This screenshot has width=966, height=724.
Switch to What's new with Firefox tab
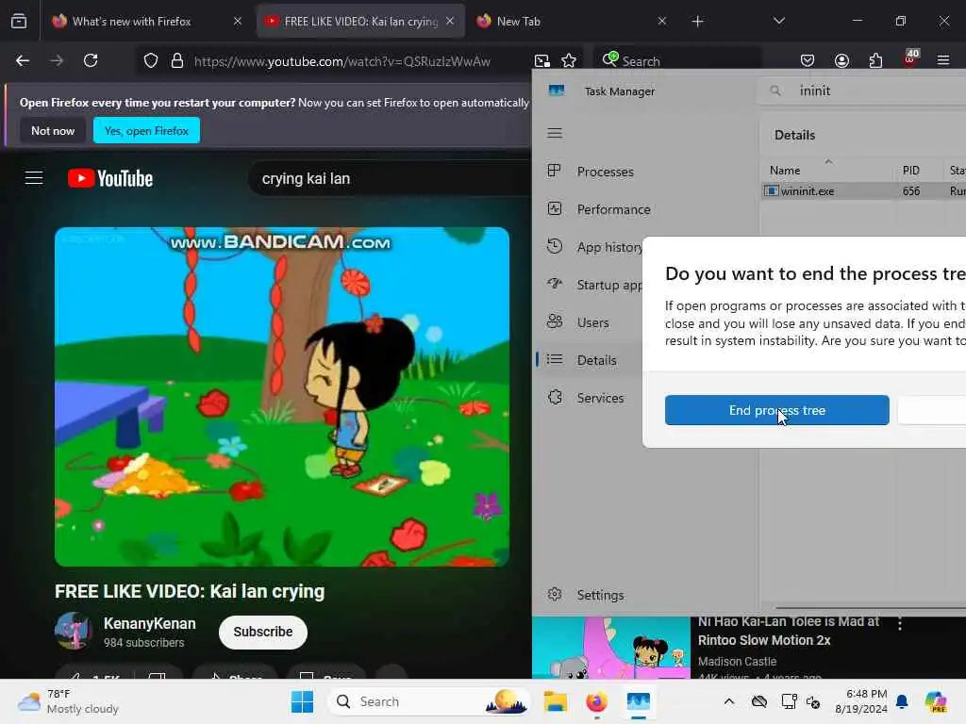[146, 22]
